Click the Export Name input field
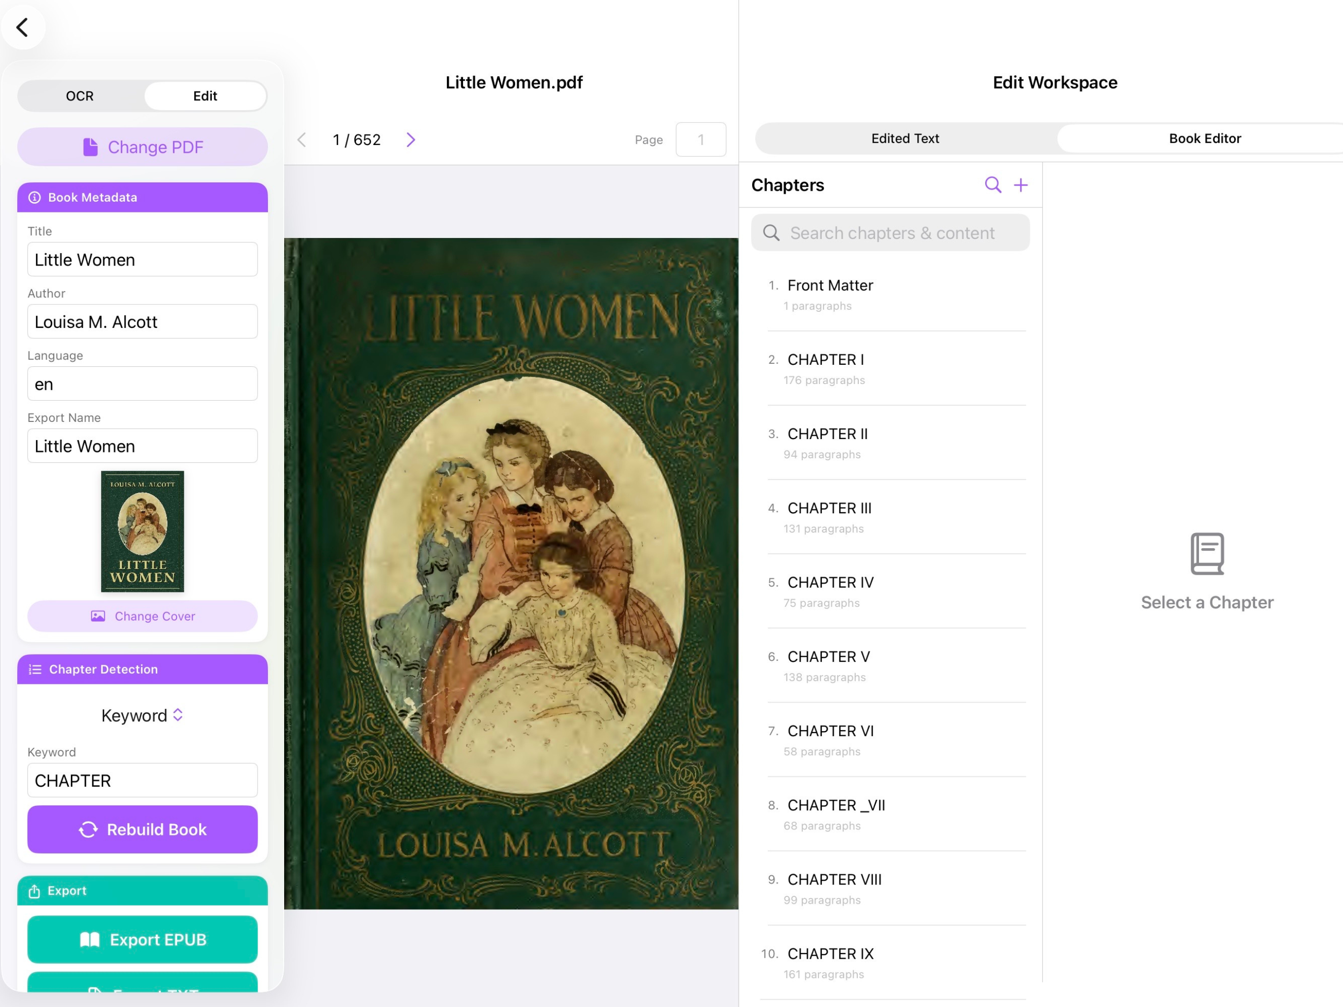This screenshot has height=1007, width=1343. (142, 446)
